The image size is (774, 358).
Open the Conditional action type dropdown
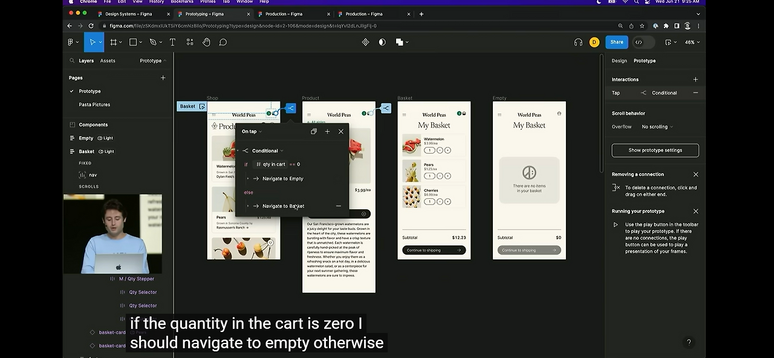click(x=267, y=151)
